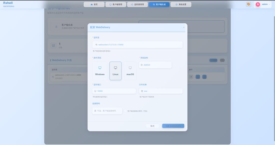Close the 配置 WebDelivery dialog with X
275x145 pixels.
184,27
